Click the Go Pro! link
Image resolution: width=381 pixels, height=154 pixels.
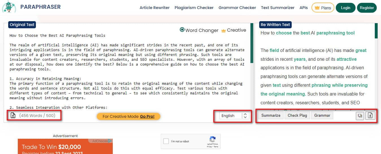point(147,116)
